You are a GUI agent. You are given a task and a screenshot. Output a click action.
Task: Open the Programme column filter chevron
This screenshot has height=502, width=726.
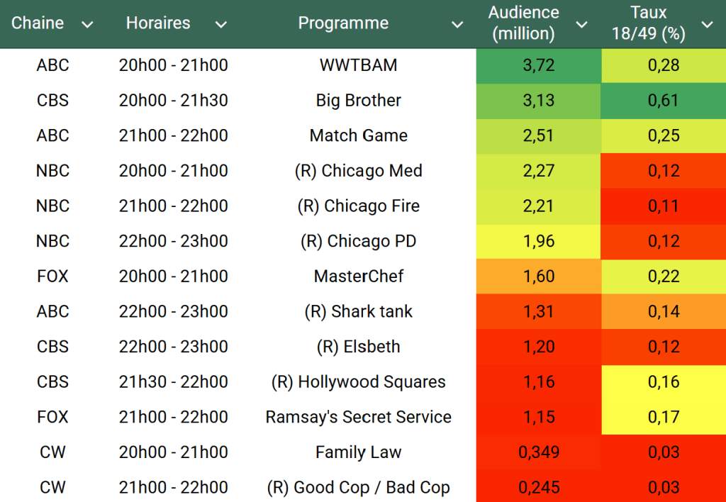[457, 25]
